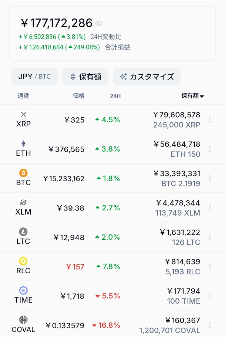225x337 pixels.
Task: Open the カスタマイズ button
Action: pyautogui.click(x=147, y=77)
